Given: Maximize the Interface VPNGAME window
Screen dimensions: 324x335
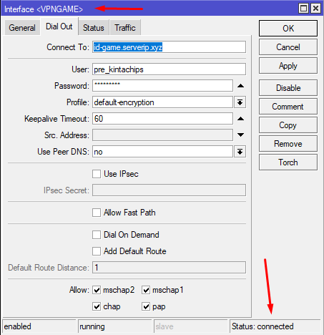Looking at the screenshot, I should (x=303, y=9).
